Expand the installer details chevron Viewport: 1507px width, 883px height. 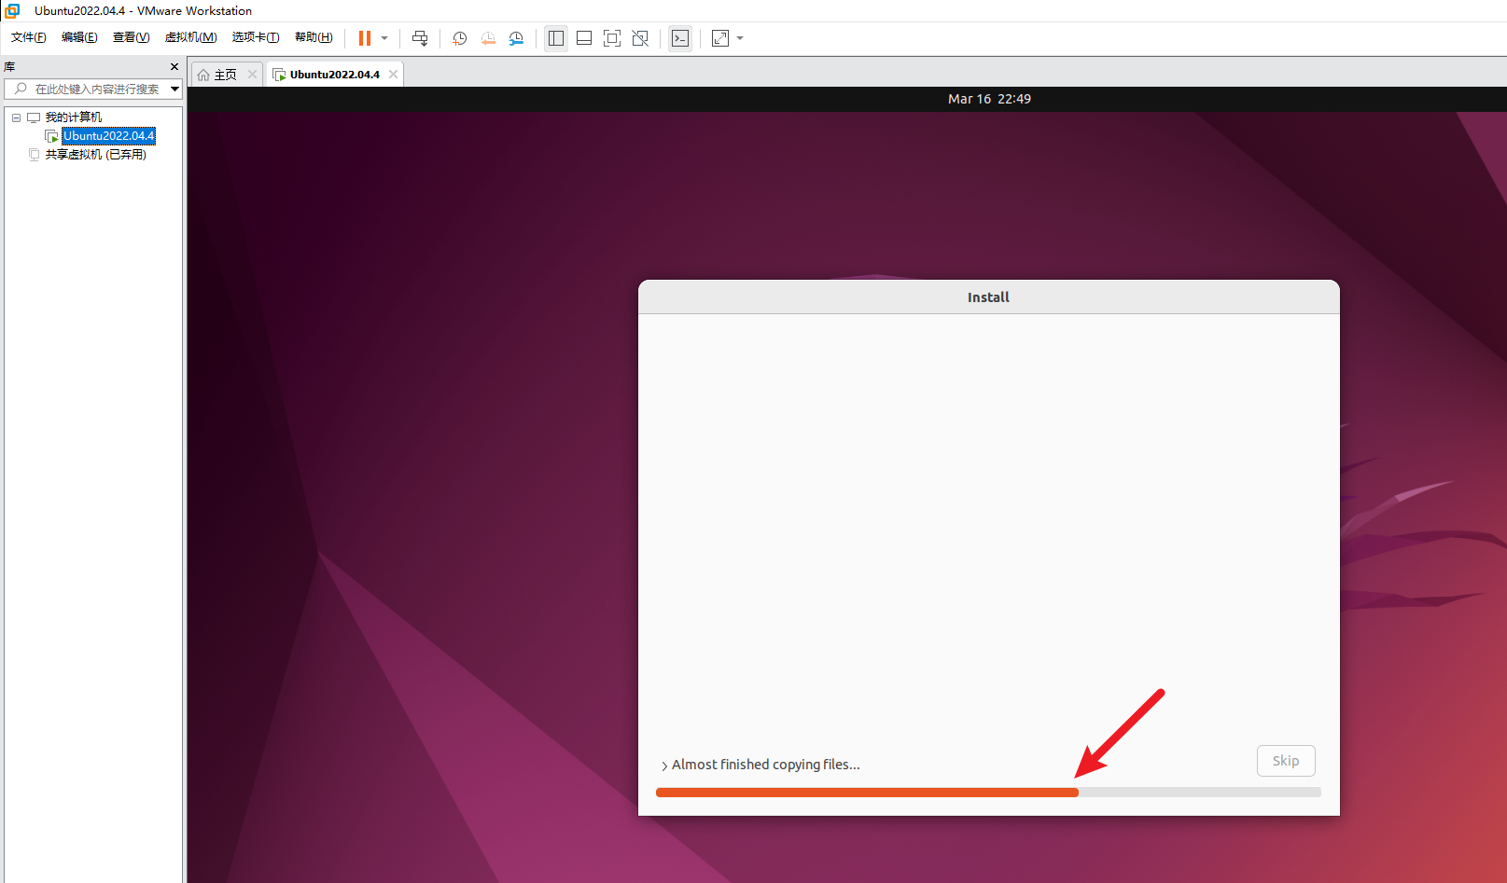point(664,766)
